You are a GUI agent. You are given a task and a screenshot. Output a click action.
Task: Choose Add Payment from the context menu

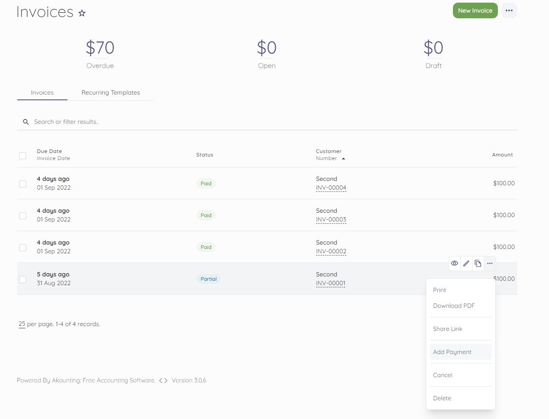pyautogui.click(x=452, y=352)
